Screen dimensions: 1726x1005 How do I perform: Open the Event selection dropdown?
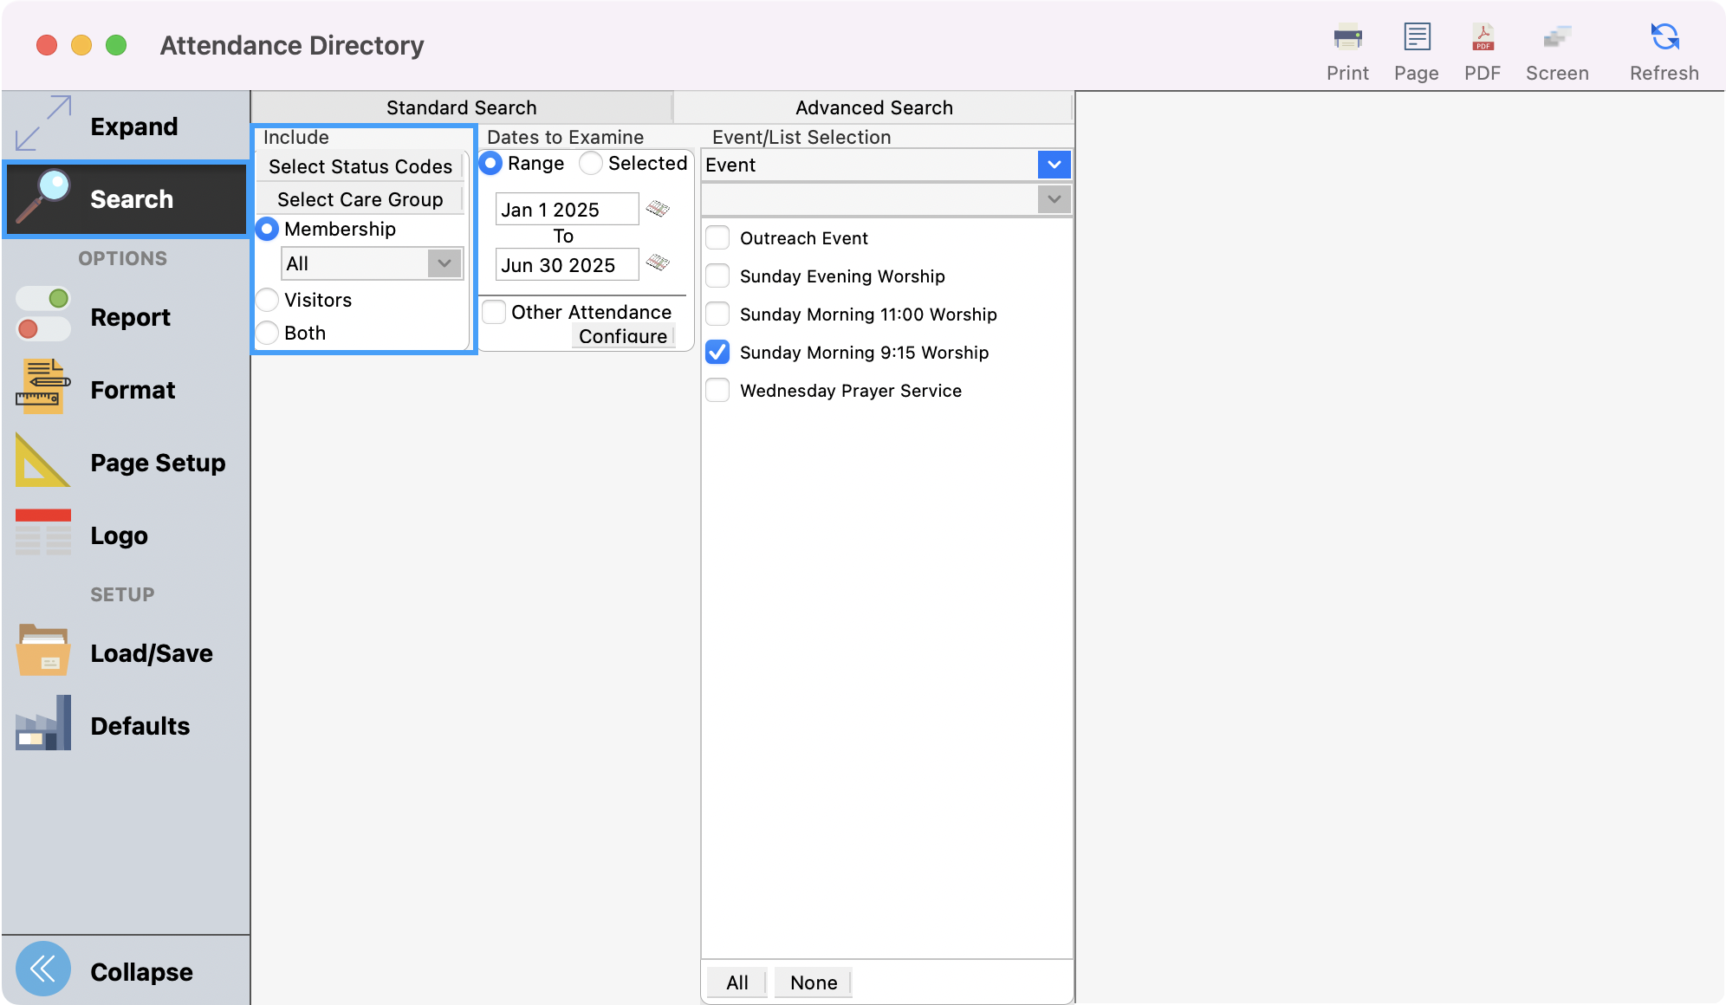(1054, 164)
